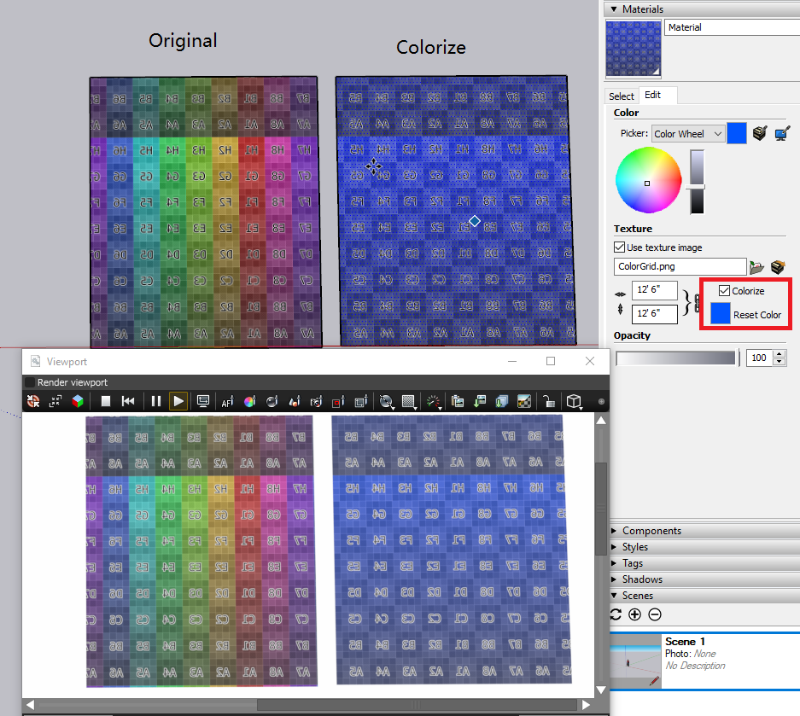Select the paint drops picker tool
The image size is (800, 716).
click(x=295, y=402)
